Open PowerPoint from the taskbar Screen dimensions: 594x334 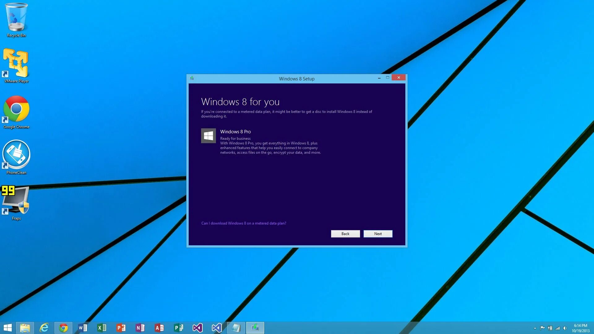pyautogui.click(x=121, y=328)
